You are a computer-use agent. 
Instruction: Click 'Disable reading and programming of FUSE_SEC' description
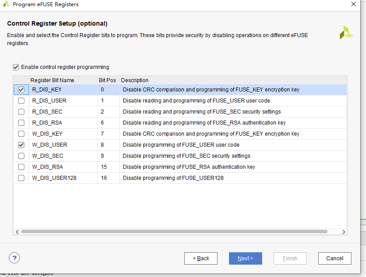(x=202, y=112)
